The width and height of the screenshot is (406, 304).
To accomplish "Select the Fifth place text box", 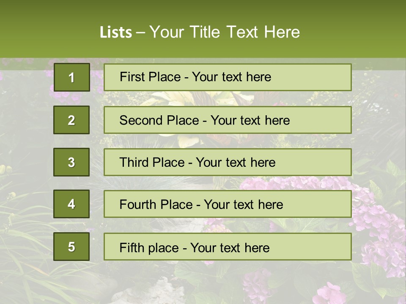I will tap(228, 247).
